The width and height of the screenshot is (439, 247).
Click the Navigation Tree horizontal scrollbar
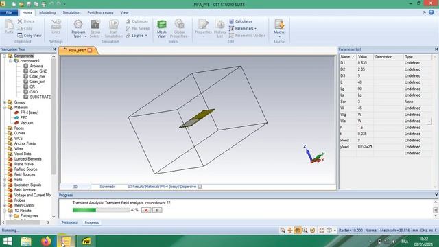tap(23, 222)
